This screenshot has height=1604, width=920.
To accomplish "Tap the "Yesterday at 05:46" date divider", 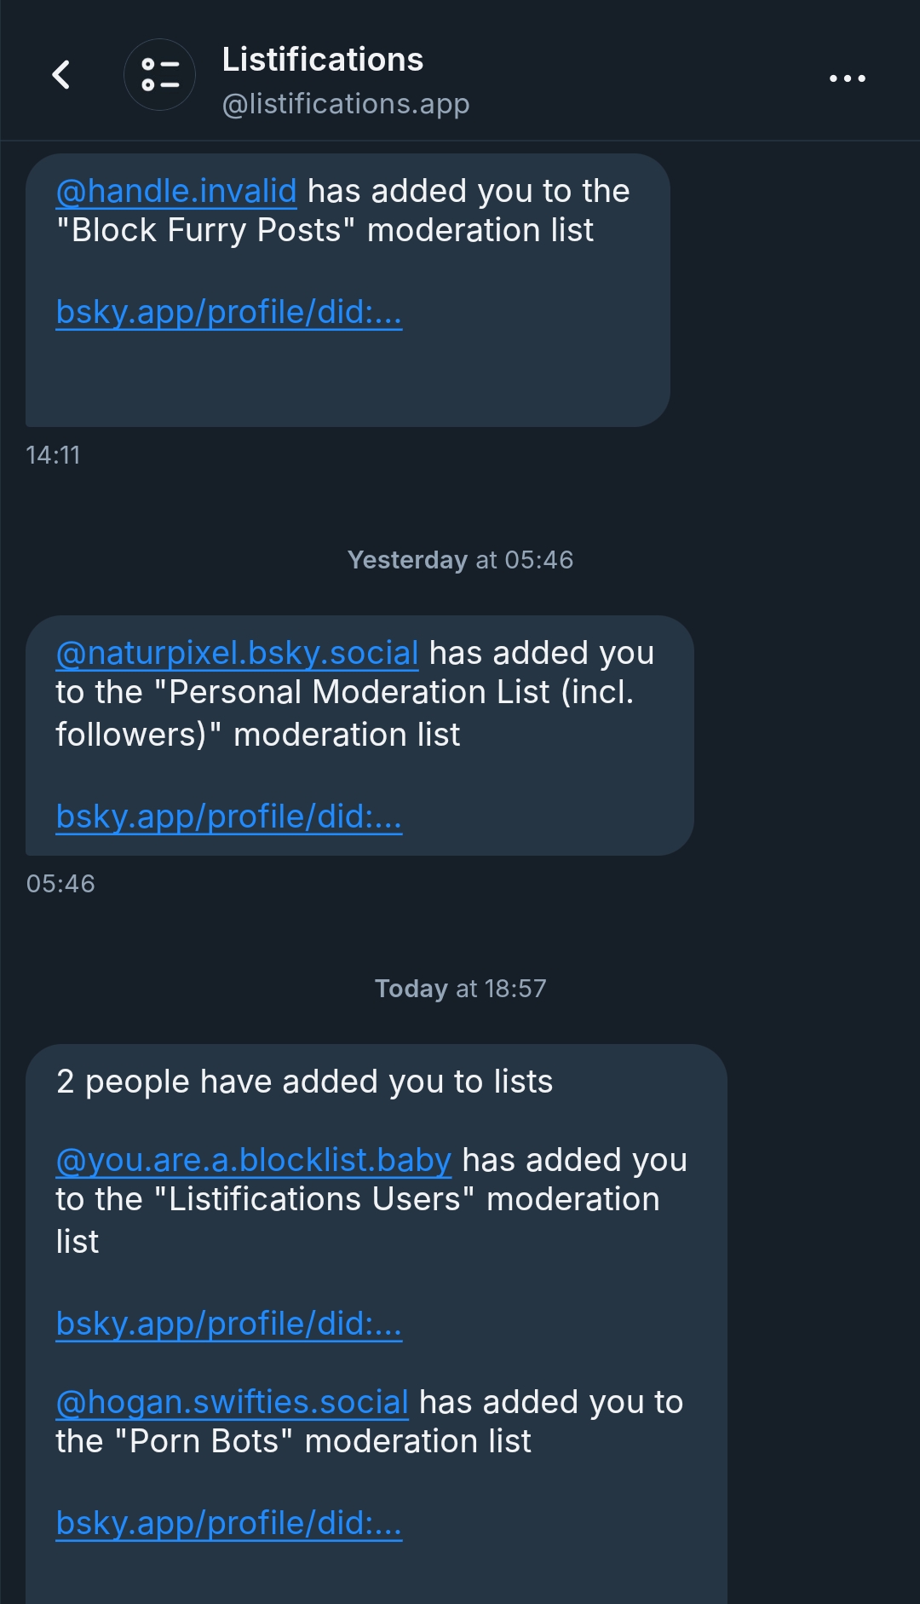I will click(460, 560).
